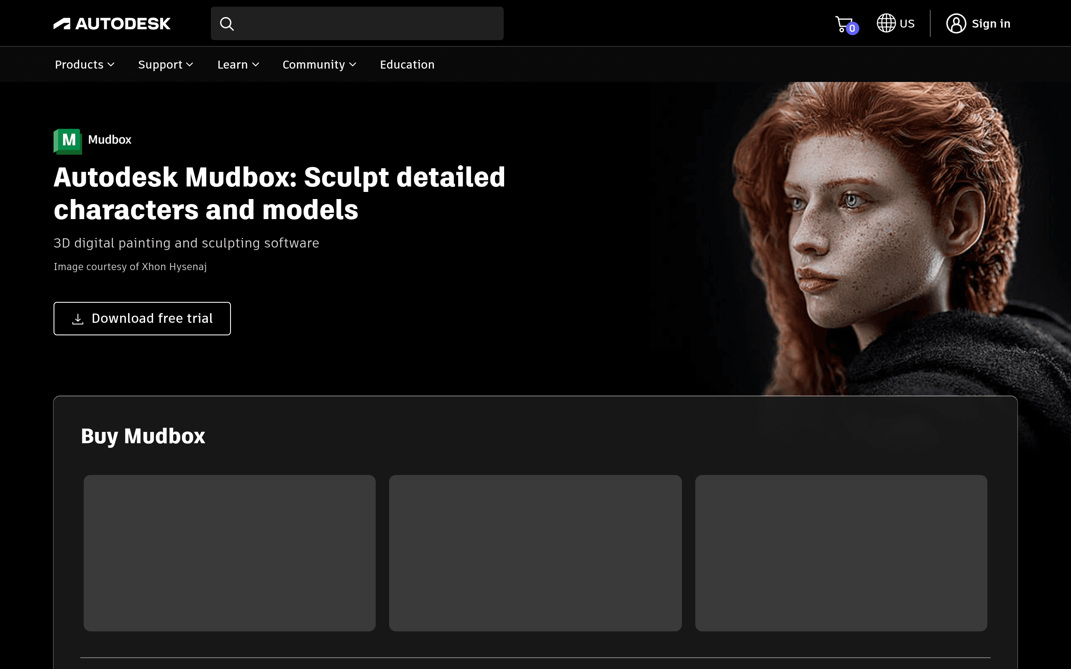Select the US region label
This screenshot has width=1071, height=669.
(907, 23)
